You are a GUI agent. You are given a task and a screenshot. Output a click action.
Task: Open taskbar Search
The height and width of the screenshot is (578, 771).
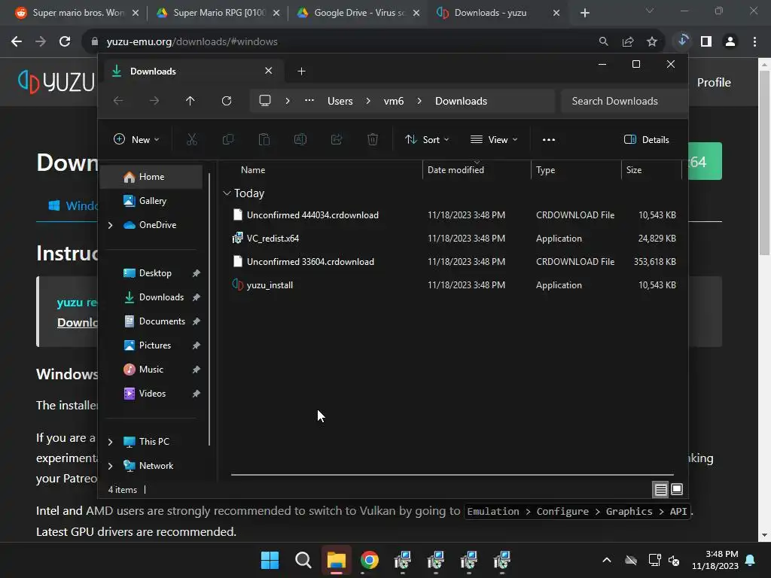(303, 560)
